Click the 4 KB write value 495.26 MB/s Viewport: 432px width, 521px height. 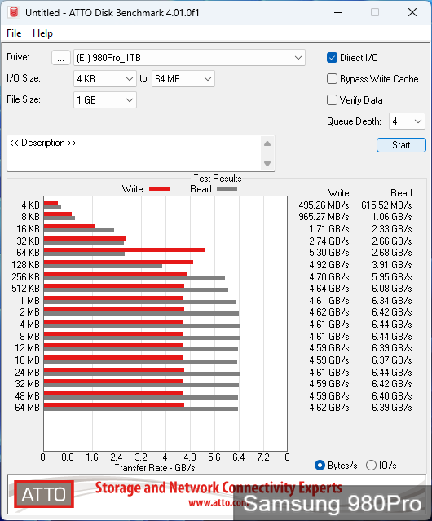tap(324, 205)
